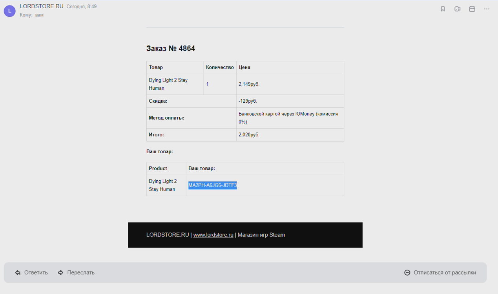Click the Скидка: row label
Screen dimensions: 498x294
coord(158,101)
